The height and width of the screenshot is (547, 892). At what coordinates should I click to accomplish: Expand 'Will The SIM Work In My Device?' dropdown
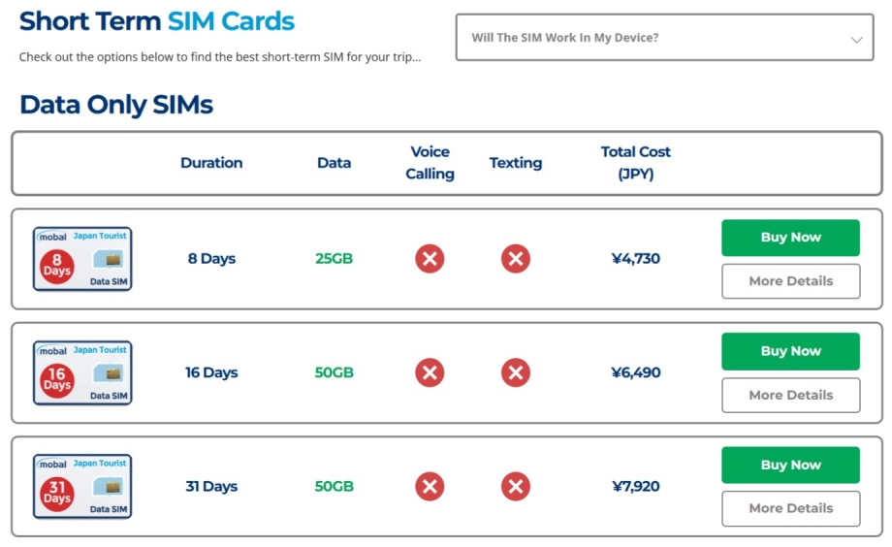(663, 38)
